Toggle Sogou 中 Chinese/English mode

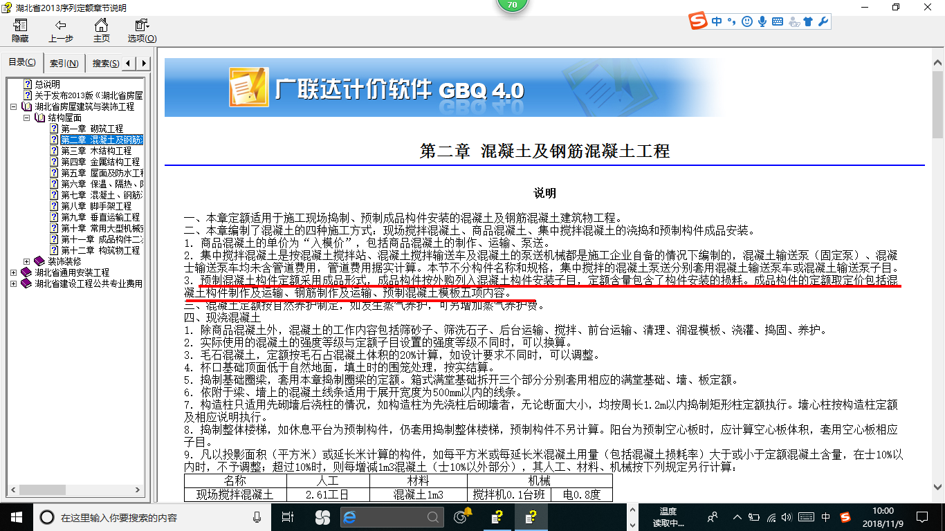[717, 21]
